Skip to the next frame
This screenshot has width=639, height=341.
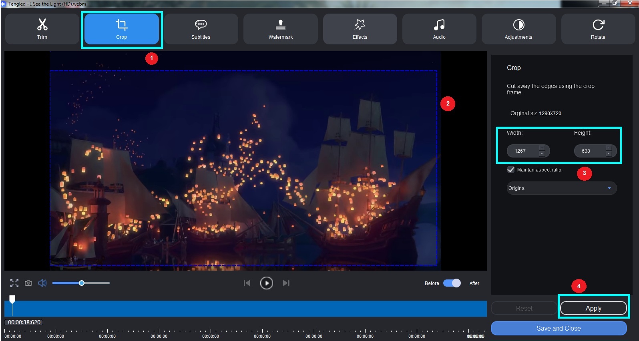(x=286, y=283)
